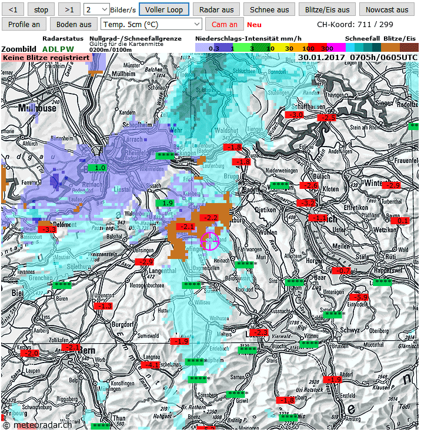This screenshot has width=421, height=432.
Task: Click the green asterisk label near Grenchen
Action: (62, 285)
